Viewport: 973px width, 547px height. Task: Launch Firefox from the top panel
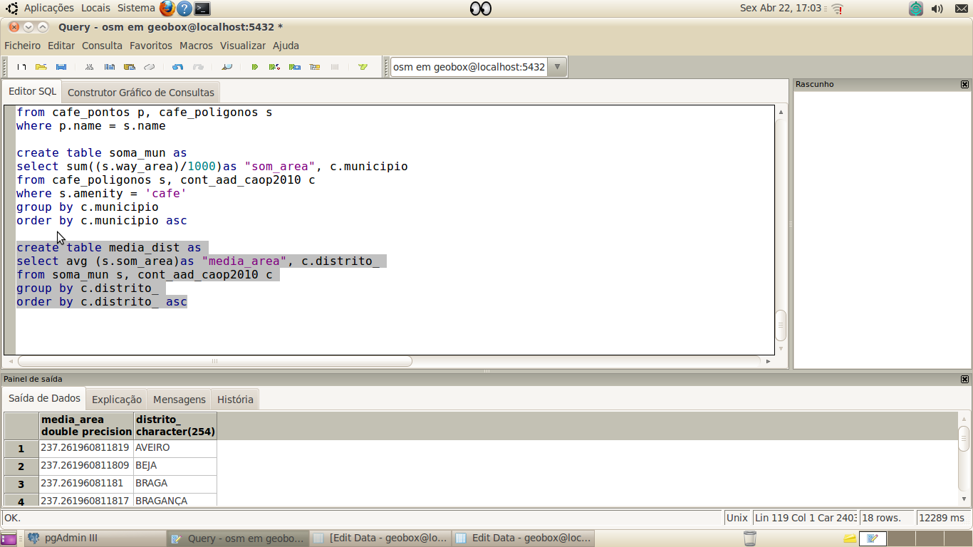point(167,9)
